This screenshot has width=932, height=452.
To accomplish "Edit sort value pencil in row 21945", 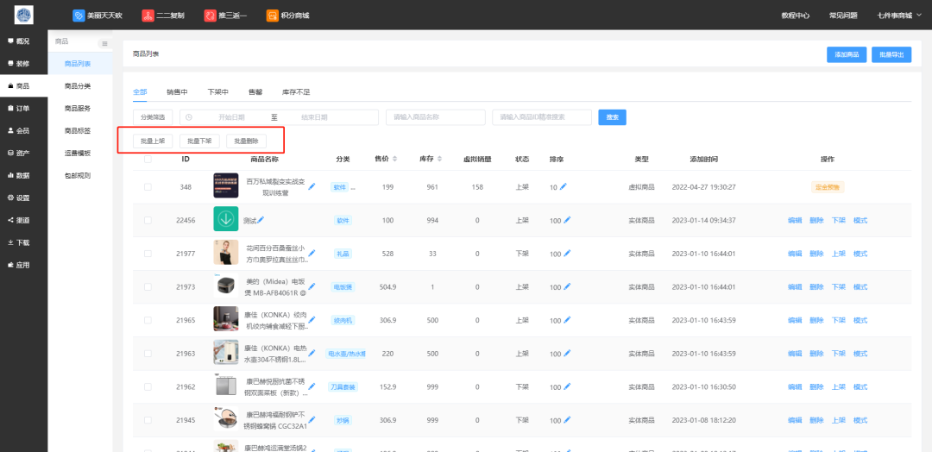I will click(567, 420).
